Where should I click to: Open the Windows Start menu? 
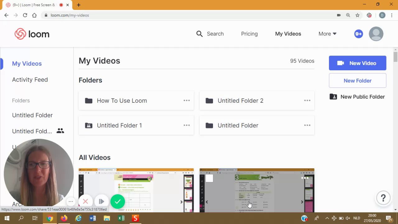coord(7,218)
